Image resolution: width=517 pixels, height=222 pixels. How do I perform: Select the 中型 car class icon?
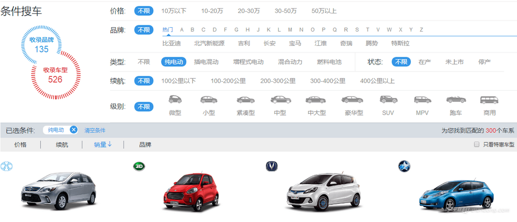tap(281, 99)
